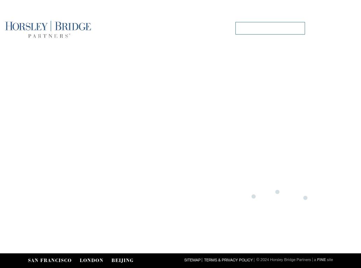
Task: Select the rightmost pale blue dot
Action: tap(305, 198)
